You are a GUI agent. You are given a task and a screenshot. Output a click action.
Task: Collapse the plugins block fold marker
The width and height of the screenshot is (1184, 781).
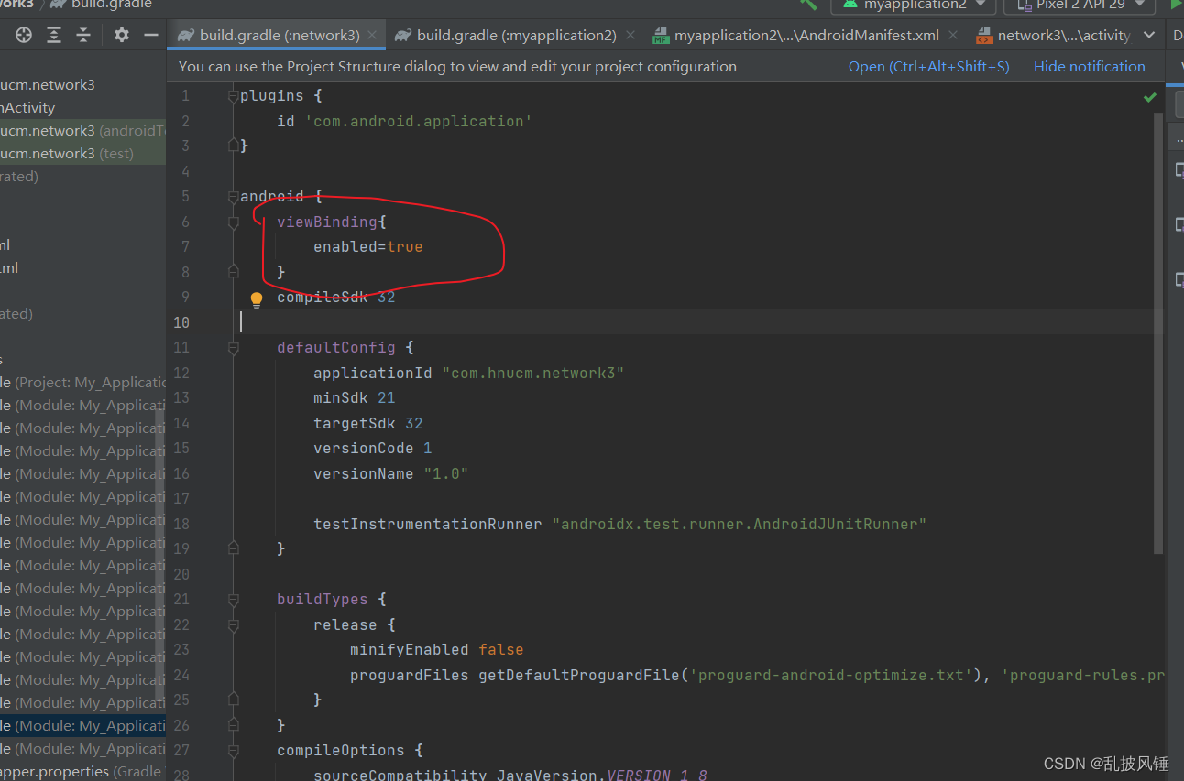click(x=233, y=96)
